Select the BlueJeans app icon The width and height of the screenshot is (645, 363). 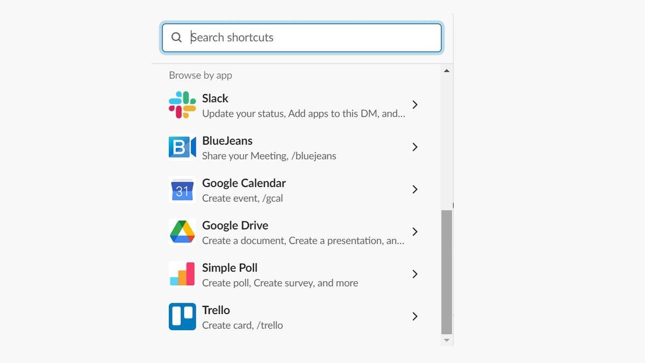[182, 147]
